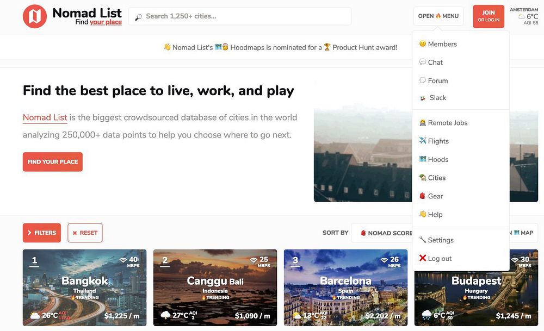The image size is (544, 331).
Task: Click the Nomad List red logo icon
Action: (35, 16)
